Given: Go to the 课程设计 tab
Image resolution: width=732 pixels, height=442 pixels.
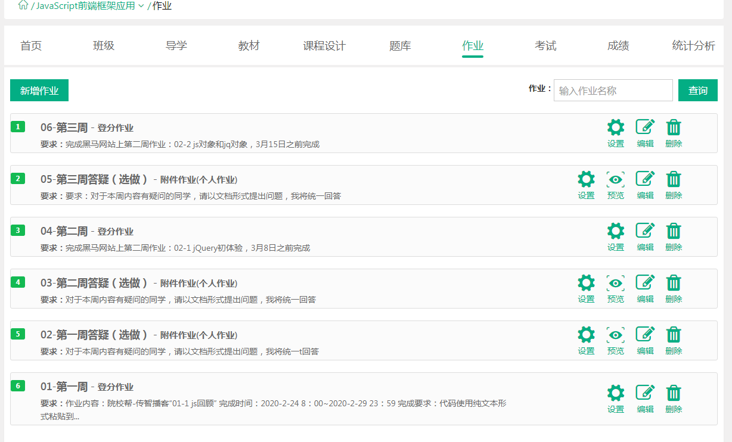Looking at the screenshot, I should click(x=324, y=46).
